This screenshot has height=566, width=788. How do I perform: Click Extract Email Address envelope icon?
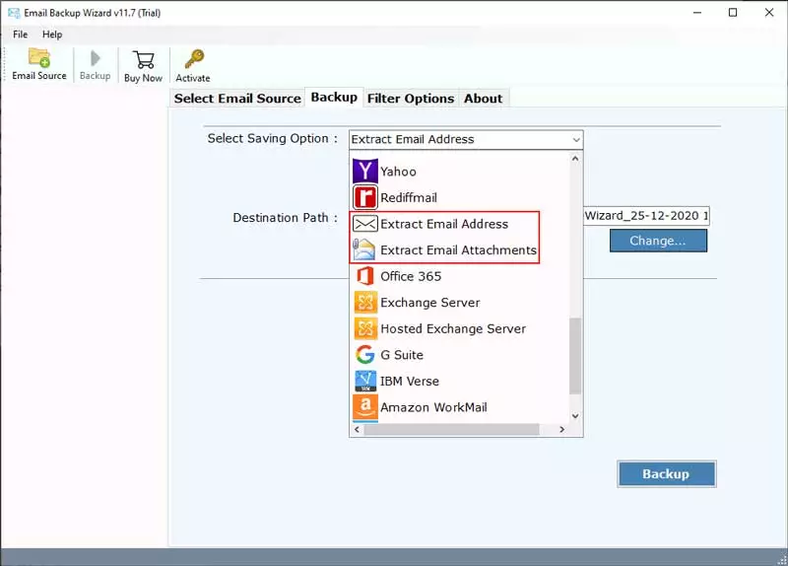coord(364,224)
